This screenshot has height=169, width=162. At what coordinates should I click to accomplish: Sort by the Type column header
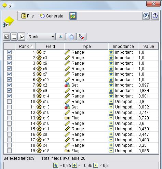tap(86, 47)
